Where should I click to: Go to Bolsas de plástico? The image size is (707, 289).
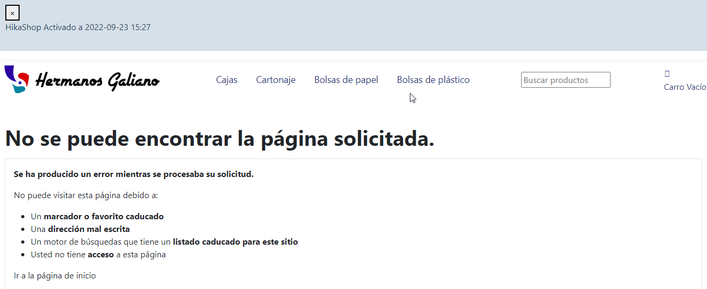pos(433,80)
